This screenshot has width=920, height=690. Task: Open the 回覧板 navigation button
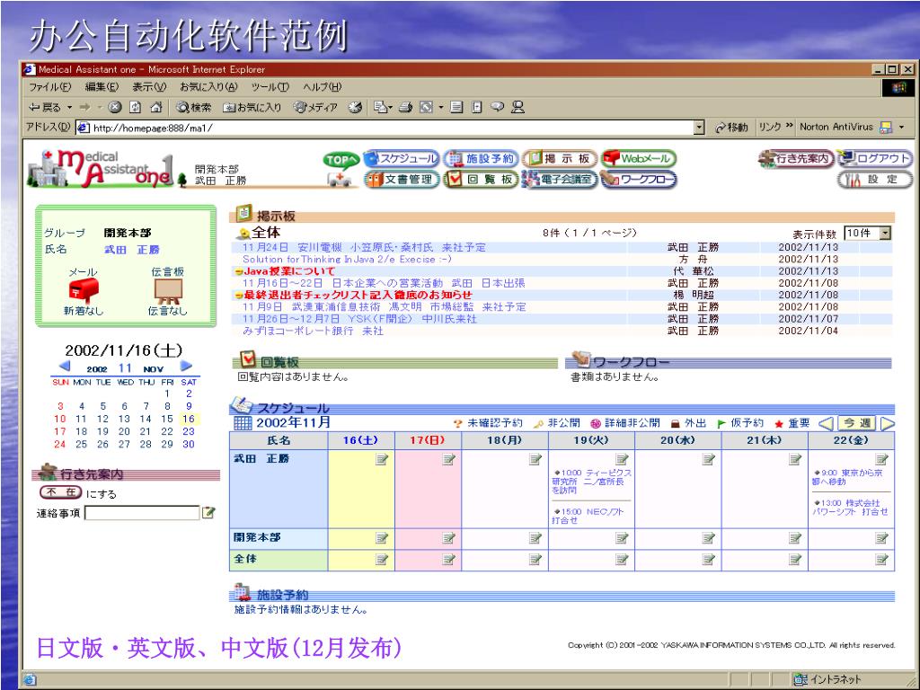click(x=482, y=180)
